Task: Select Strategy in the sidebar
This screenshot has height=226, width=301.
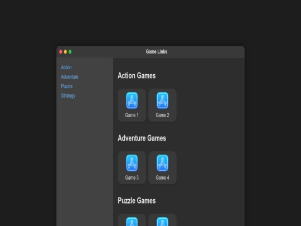Action: [68, 96]
